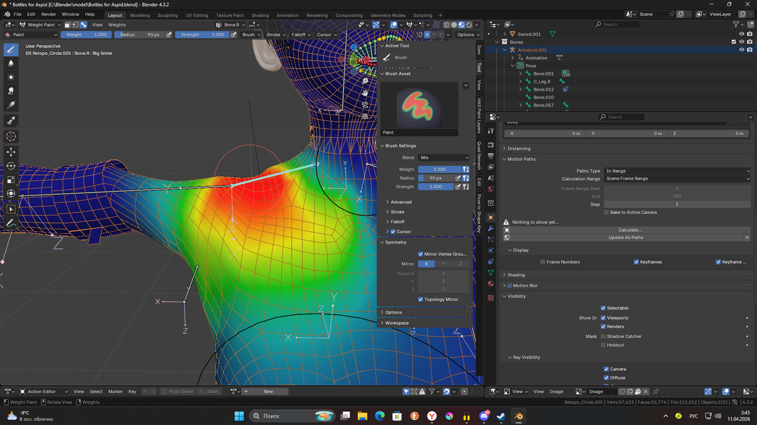Select the Gradient weight tool
This screenshot has height=425, width=757.
pyautogui.click(x=11, y=105)
